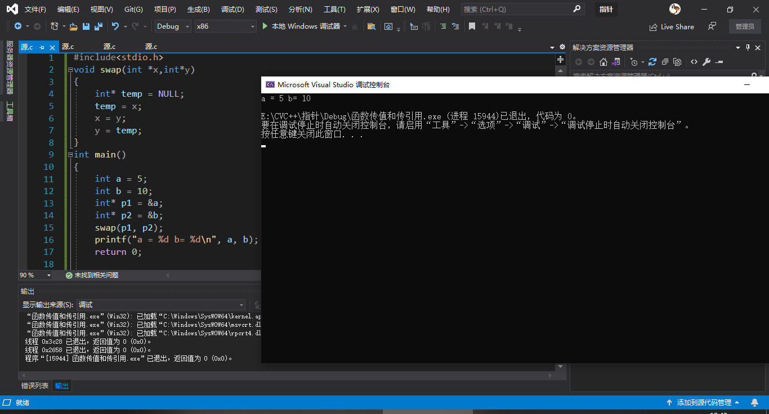Pin the Solution Explorer panel
The width and height of the screenshot is (769, 414).
tap(748, 47)
